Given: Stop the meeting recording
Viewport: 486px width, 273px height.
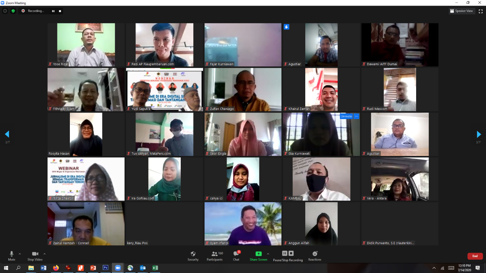Looking at the screenshot, I should 290,253.
